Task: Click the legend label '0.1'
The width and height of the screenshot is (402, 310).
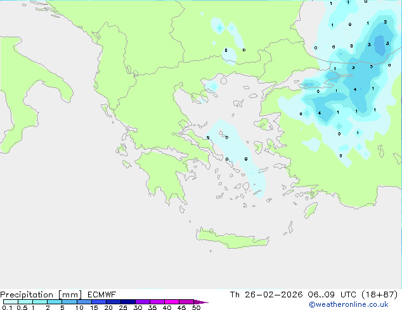Action: click(x=7, y=307)
